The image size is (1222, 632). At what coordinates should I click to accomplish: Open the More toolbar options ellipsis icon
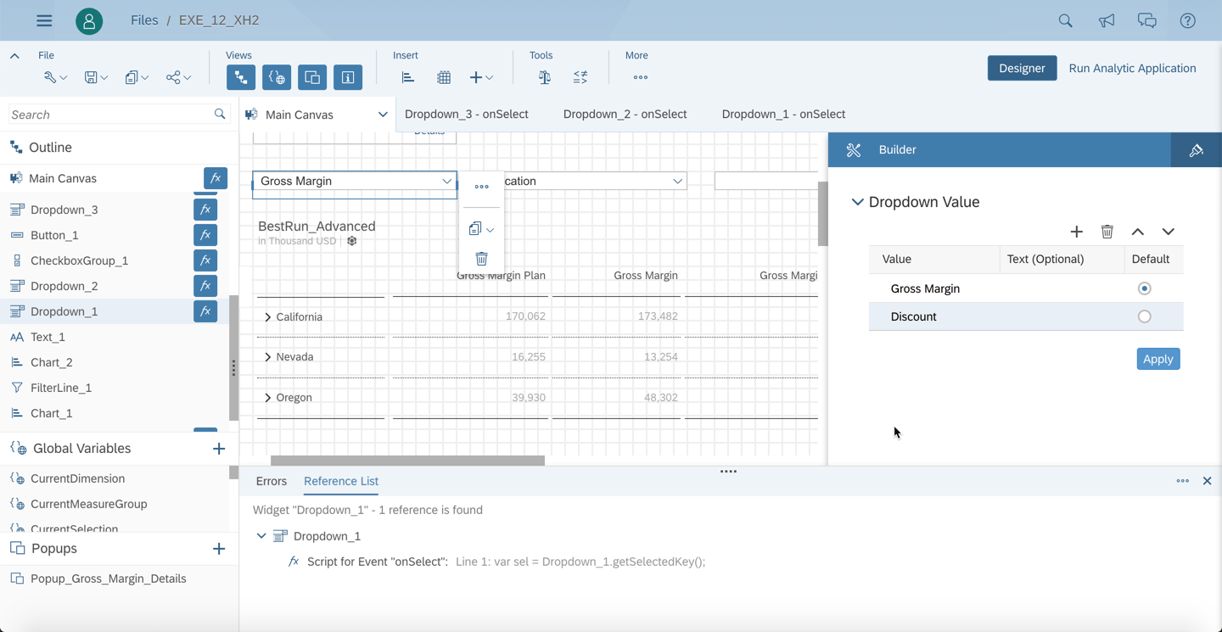click(x=641, y=76)
